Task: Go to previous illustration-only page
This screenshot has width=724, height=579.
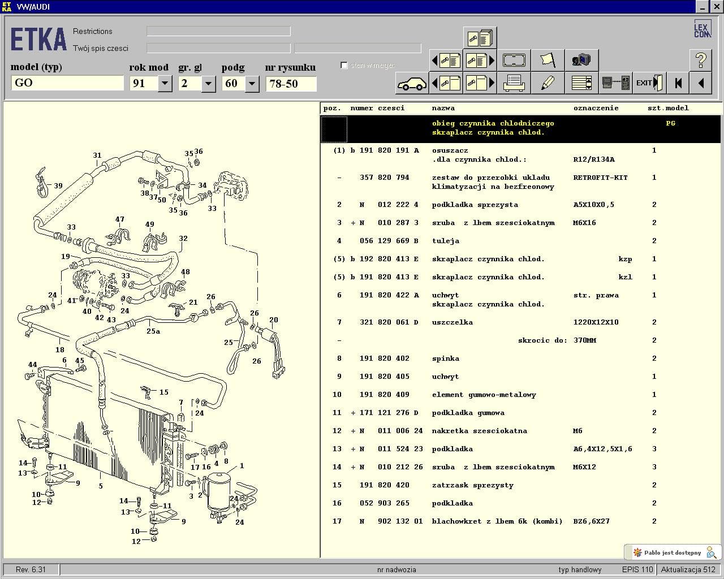Action: 446,83
